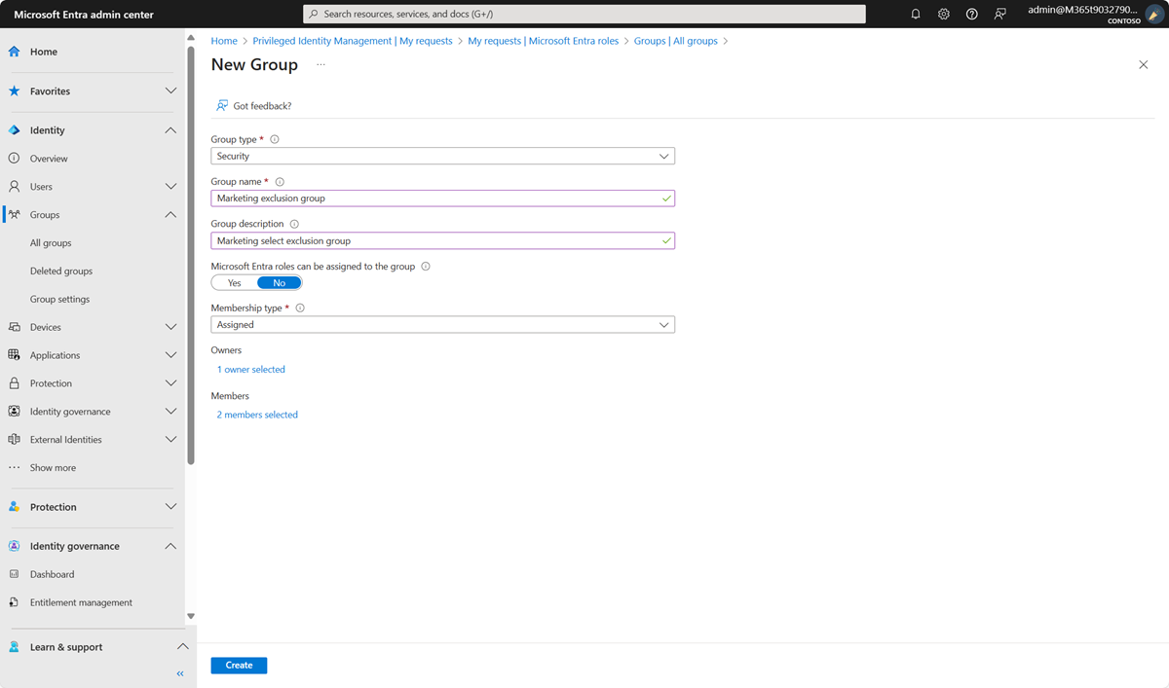1169x688 pixels.
Task: Select All groups in the sidebar
Action: [52, 242]
